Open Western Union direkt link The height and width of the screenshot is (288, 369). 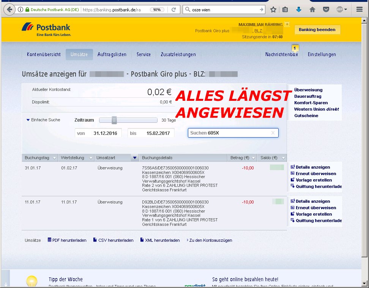pyautogui.click(x=317, y=109)
